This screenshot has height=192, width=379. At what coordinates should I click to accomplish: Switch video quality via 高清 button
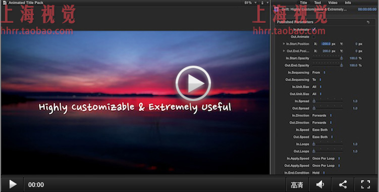click(x=297, y=185)
